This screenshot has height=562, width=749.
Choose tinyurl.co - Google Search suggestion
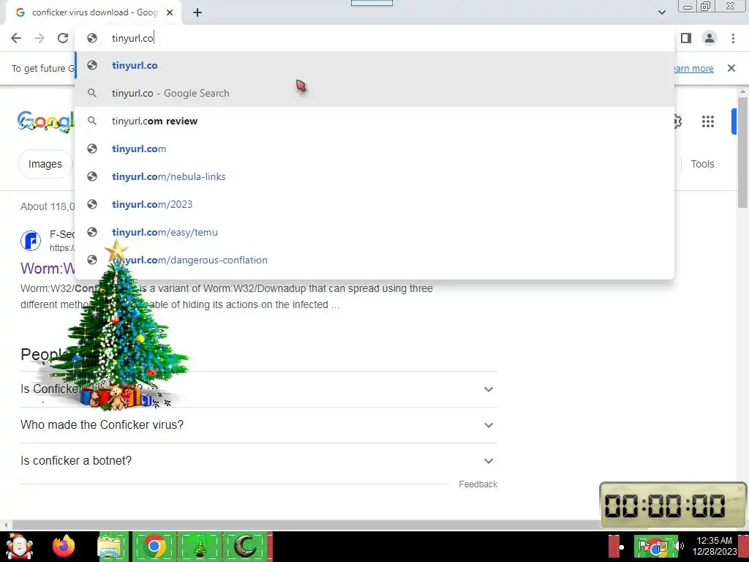tap(375, 93)
